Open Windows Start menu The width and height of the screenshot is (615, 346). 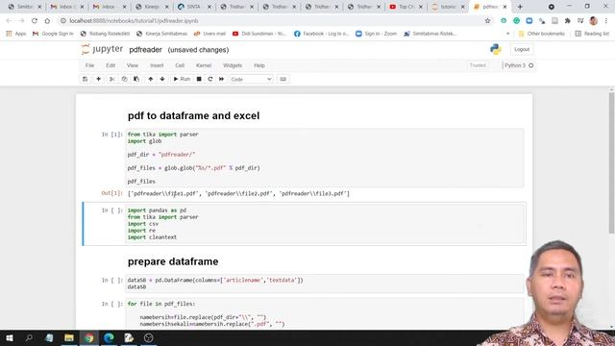tap(9, 337)
